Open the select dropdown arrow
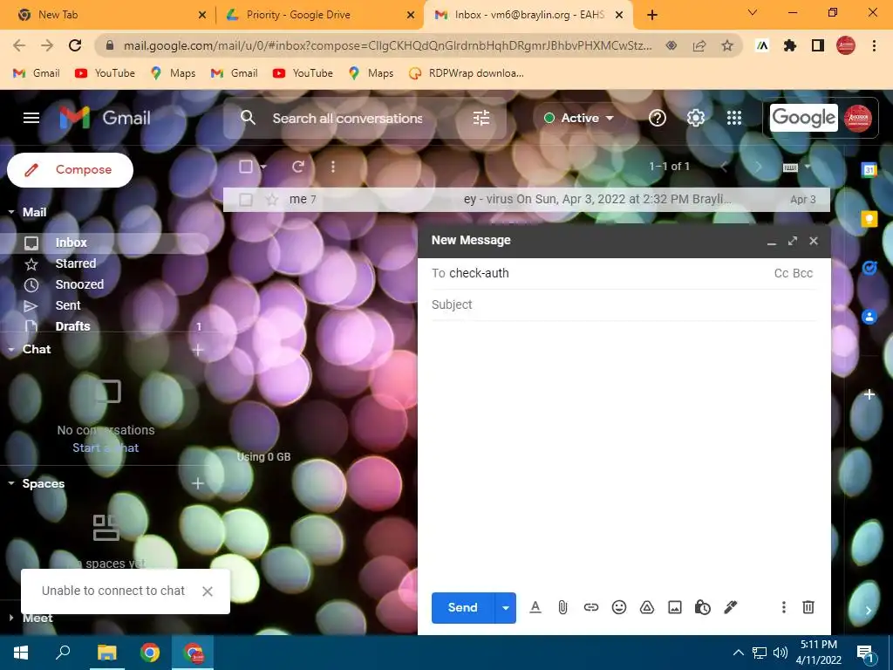 click(x=263, y=167)
